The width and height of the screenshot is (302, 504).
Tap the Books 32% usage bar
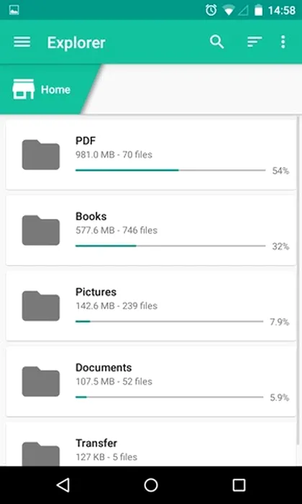[170, 246]
